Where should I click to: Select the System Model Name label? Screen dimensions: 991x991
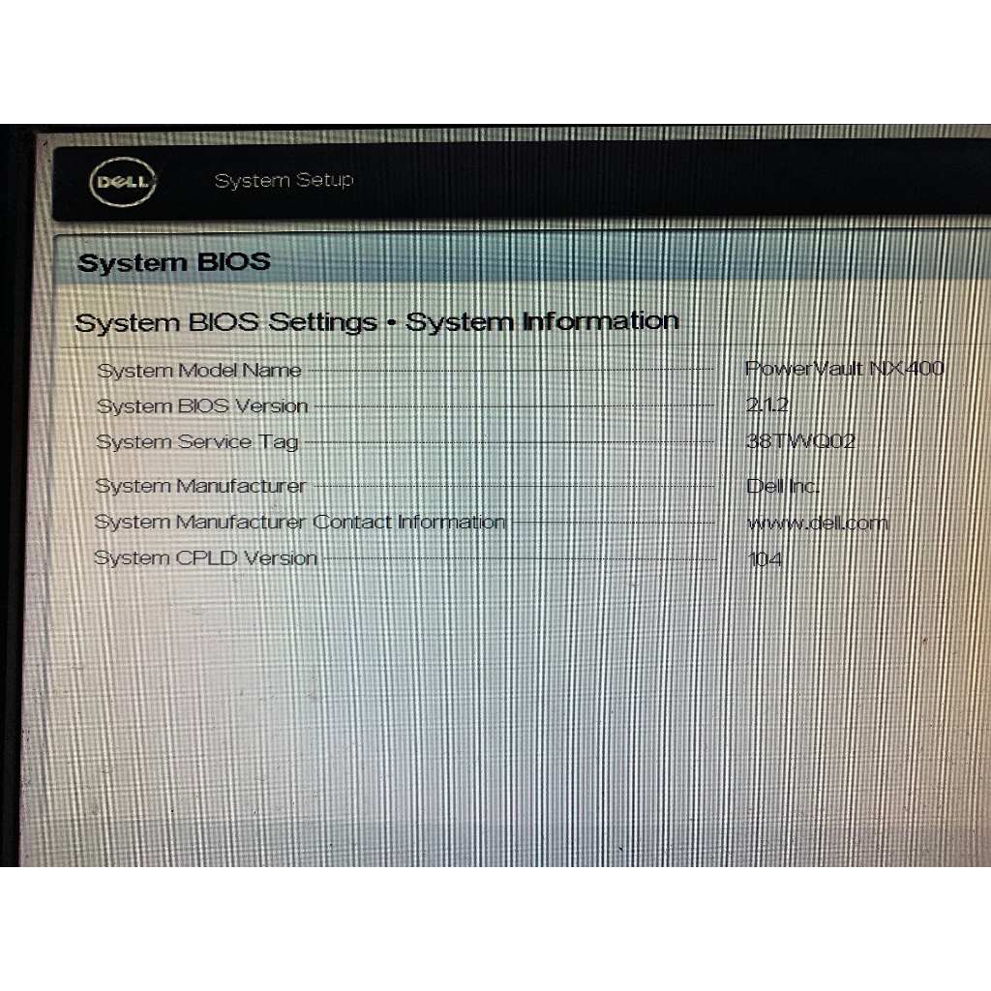[199, 371]
